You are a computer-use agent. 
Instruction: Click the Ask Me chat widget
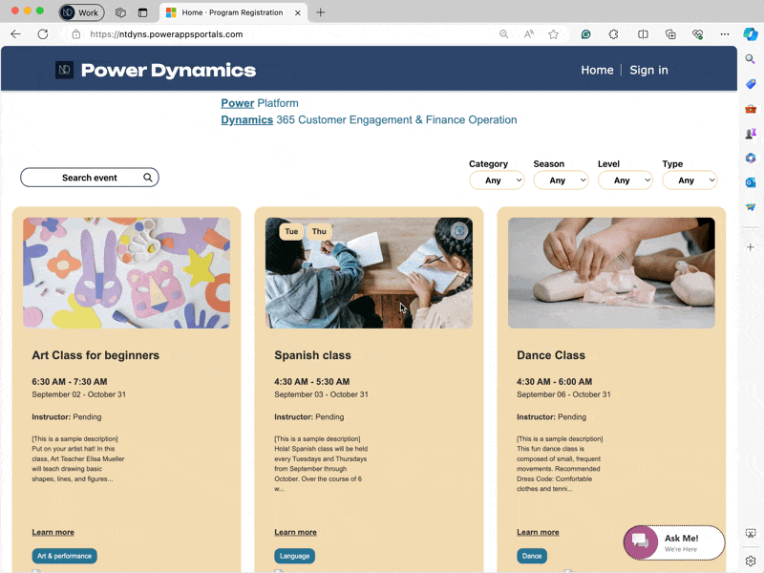pos(674,542)
